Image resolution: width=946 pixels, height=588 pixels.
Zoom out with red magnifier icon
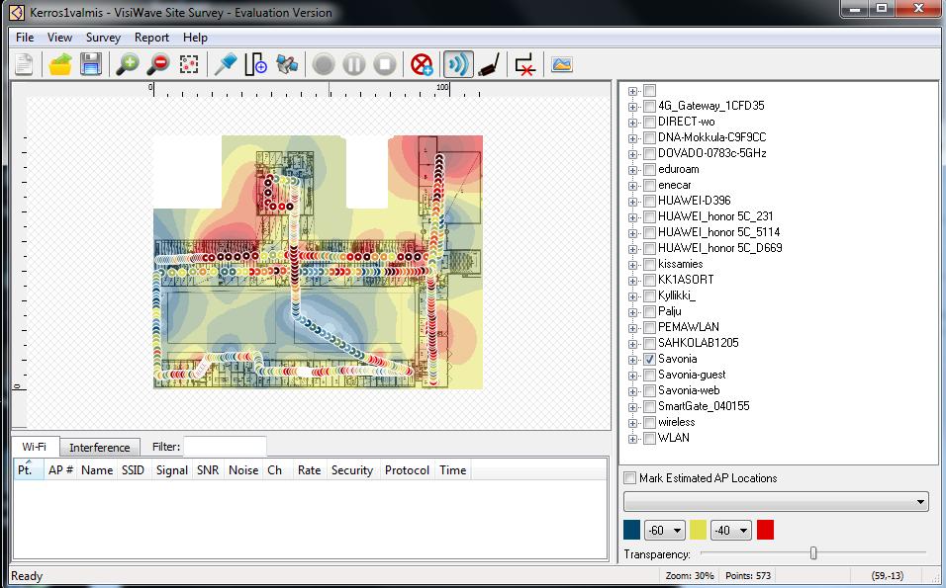point(158,64)
